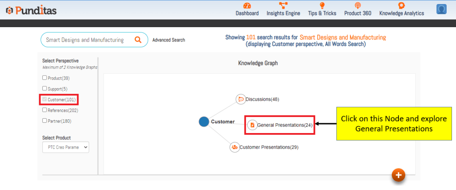Open the user profile avatar
Image resolution: width=456 pixels, height=190 pixels.
(x=441, y=9)
